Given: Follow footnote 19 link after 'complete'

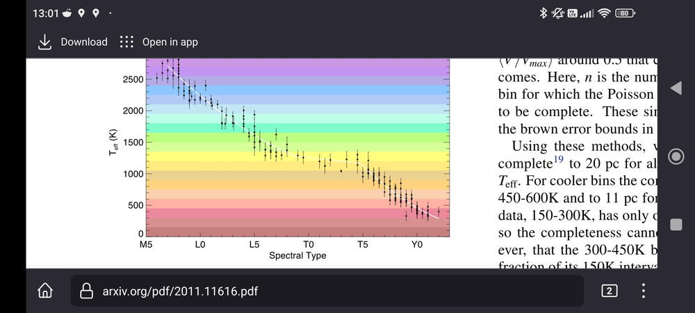Looking at the screenshot, I should (x=558, y=160).
